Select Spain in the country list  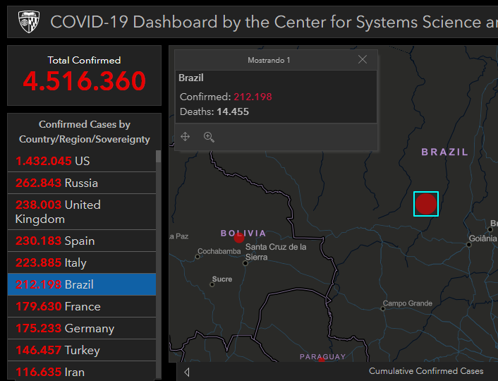click(81, 241)
